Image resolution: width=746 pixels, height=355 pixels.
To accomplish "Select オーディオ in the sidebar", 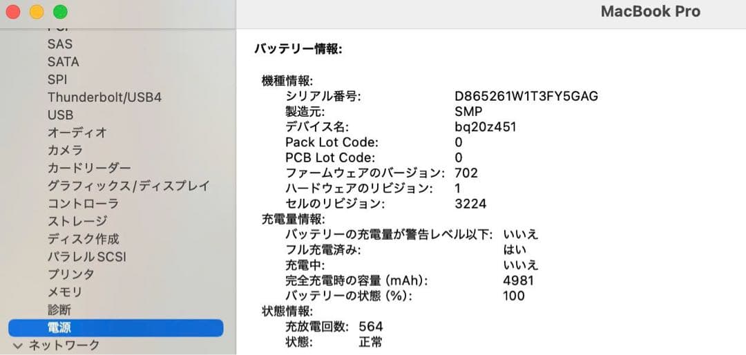I will [x=77, y=133].
